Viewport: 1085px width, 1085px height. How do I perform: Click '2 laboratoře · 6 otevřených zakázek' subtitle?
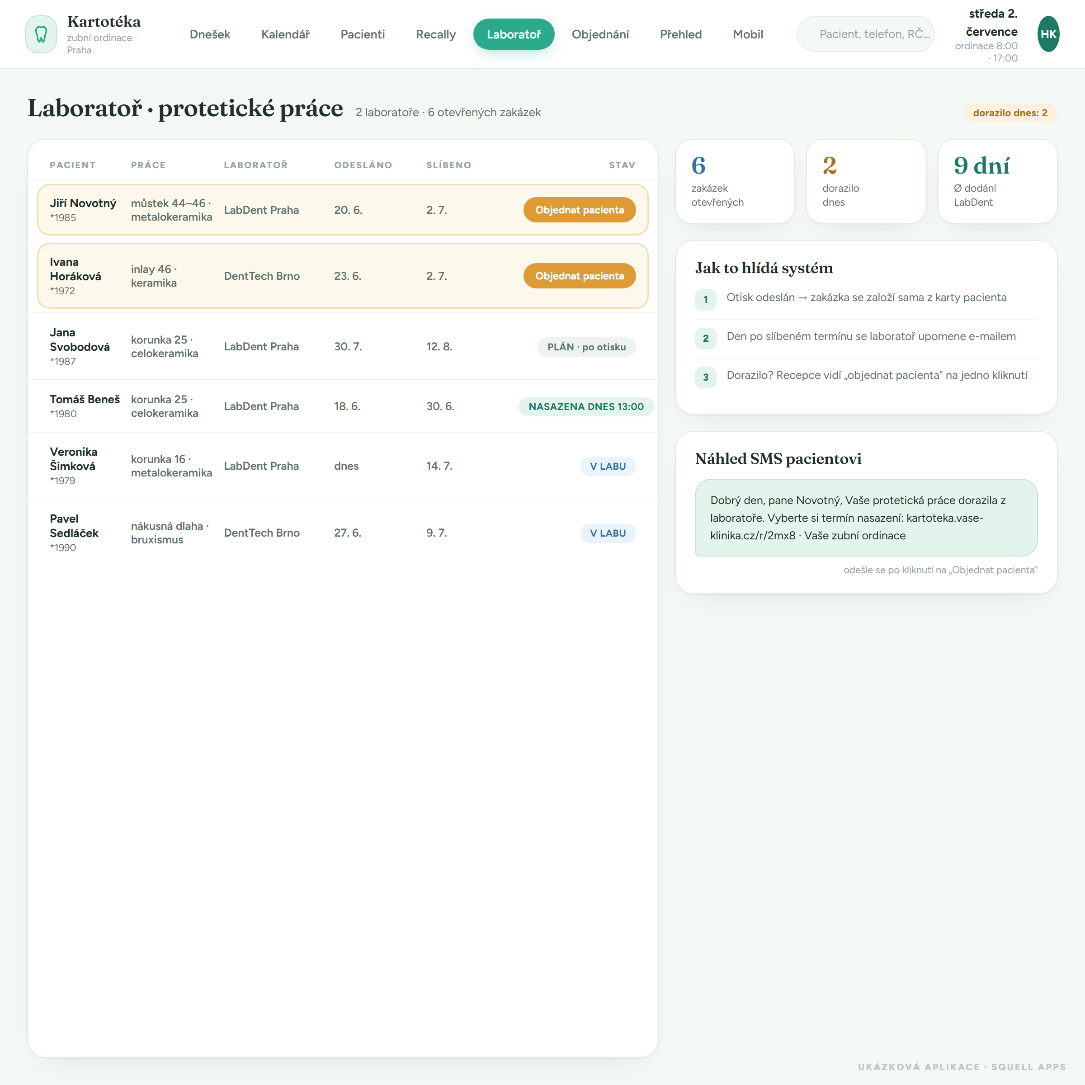point(448,112)
